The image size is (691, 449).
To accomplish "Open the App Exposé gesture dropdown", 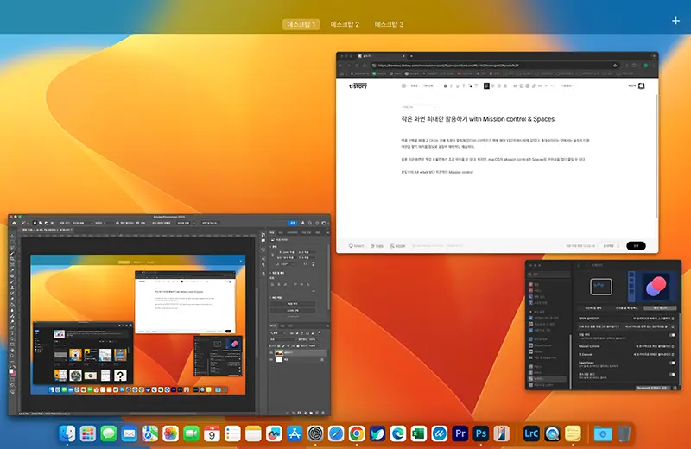I will [x=654, y=354].
